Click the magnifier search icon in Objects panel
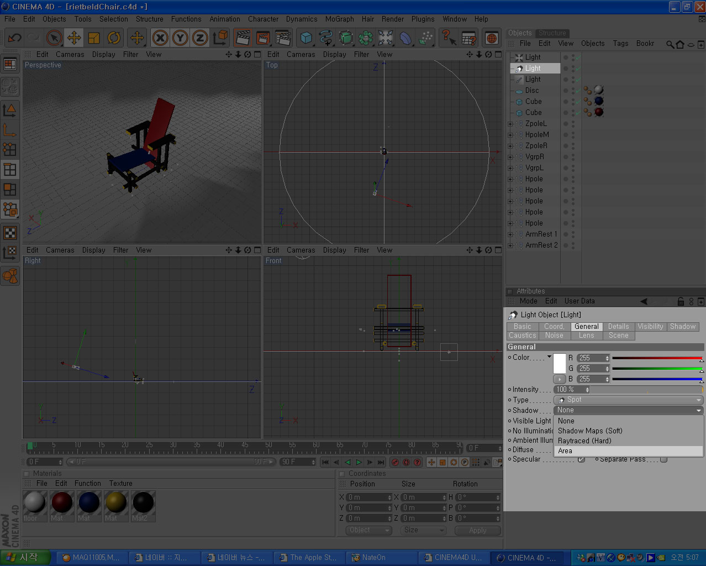Viewport: 706px width, 566px height. (670, 44)
